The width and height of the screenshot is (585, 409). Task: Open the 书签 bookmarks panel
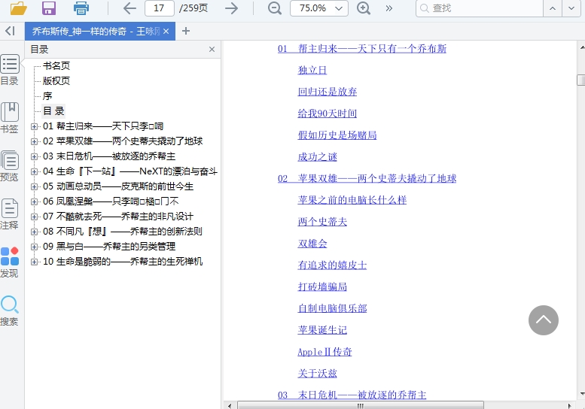coord(10,118)
